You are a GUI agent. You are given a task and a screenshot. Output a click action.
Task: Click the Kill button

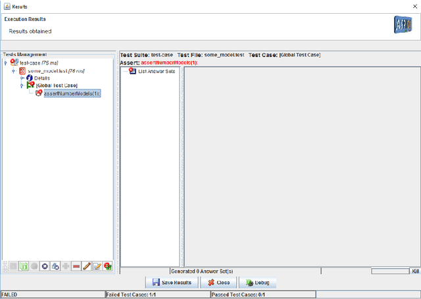point(415,271)
